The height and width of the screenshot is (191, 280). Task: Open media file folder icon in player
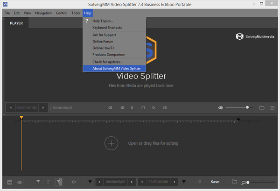pyautogui.click(x=262, y=107)
